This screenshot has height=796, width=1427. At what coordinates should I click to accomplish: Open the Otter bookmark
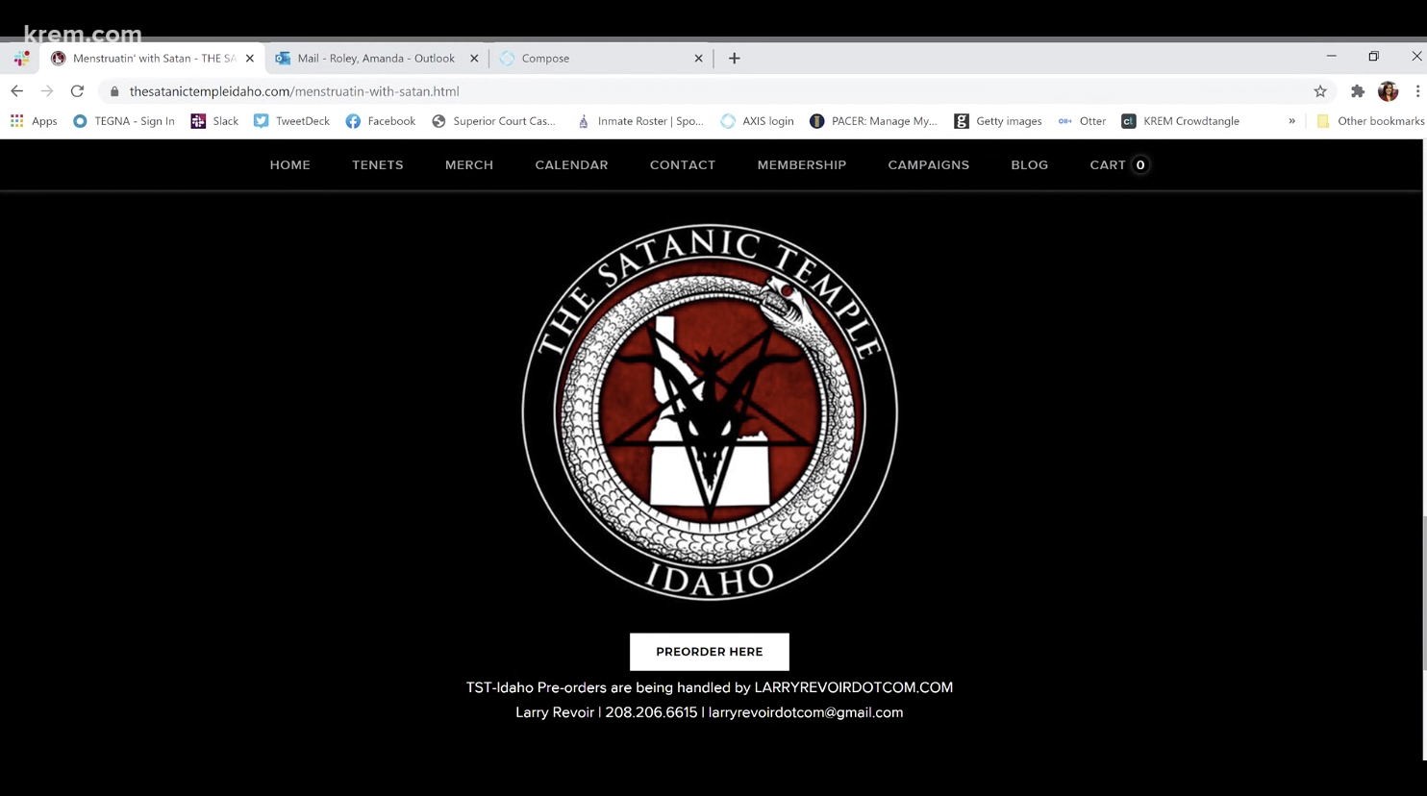pos(1082,121)
